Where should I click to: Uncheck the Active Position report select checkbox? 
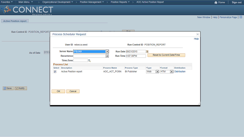click(55, 72)
